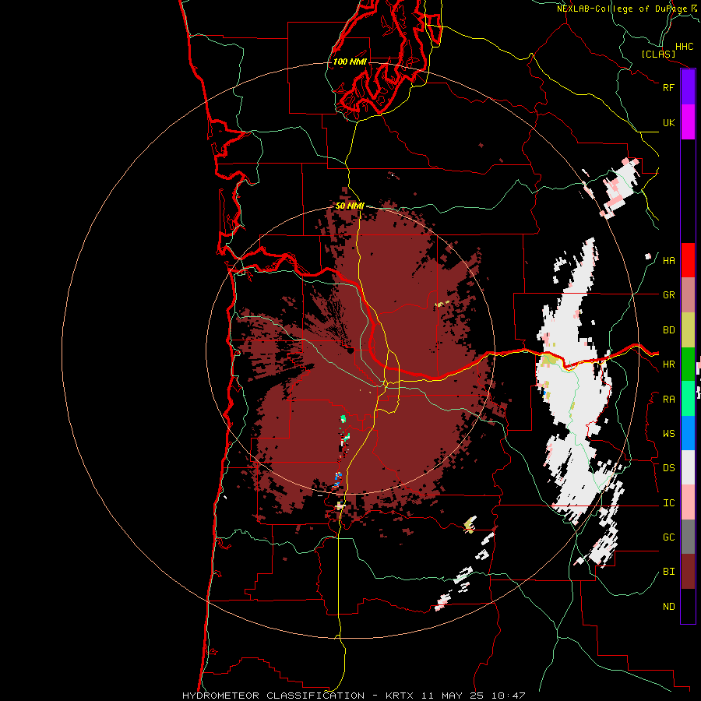Click the "HA" legend label
This screenshot has height=701, width=701.
tap(668, 260)
